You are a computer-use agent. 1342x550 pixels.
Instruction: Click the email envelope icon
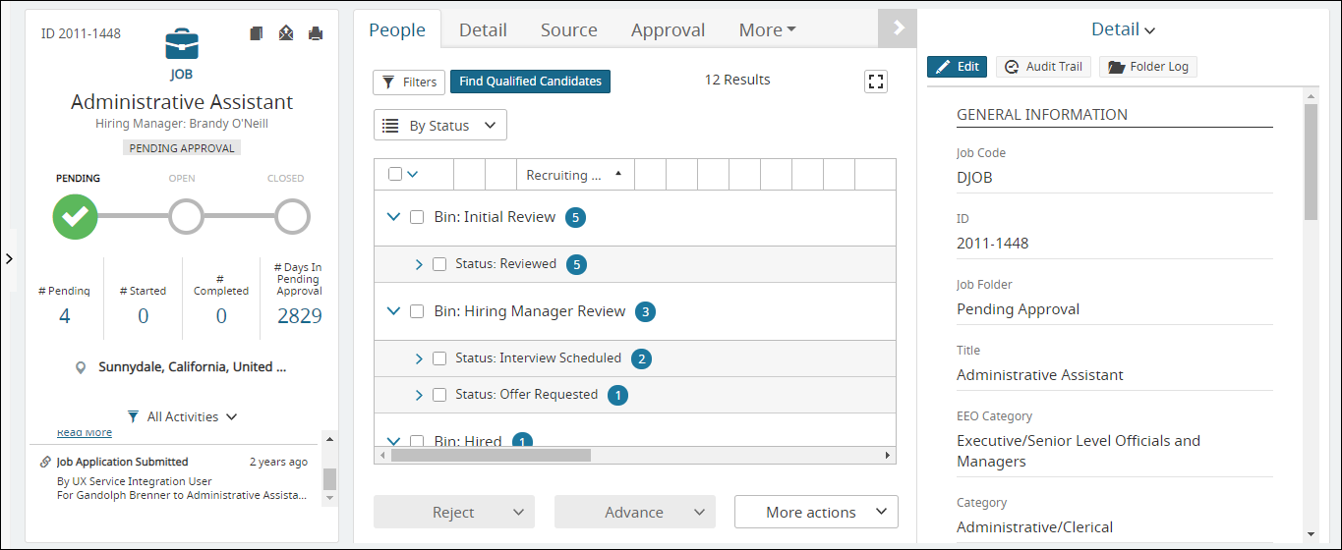coord(286,34)
